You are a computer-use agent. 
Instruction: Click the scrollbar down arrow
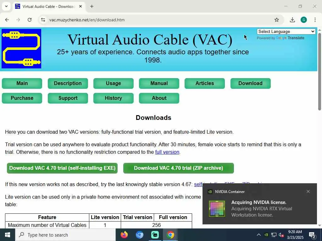tap(319, 226)
